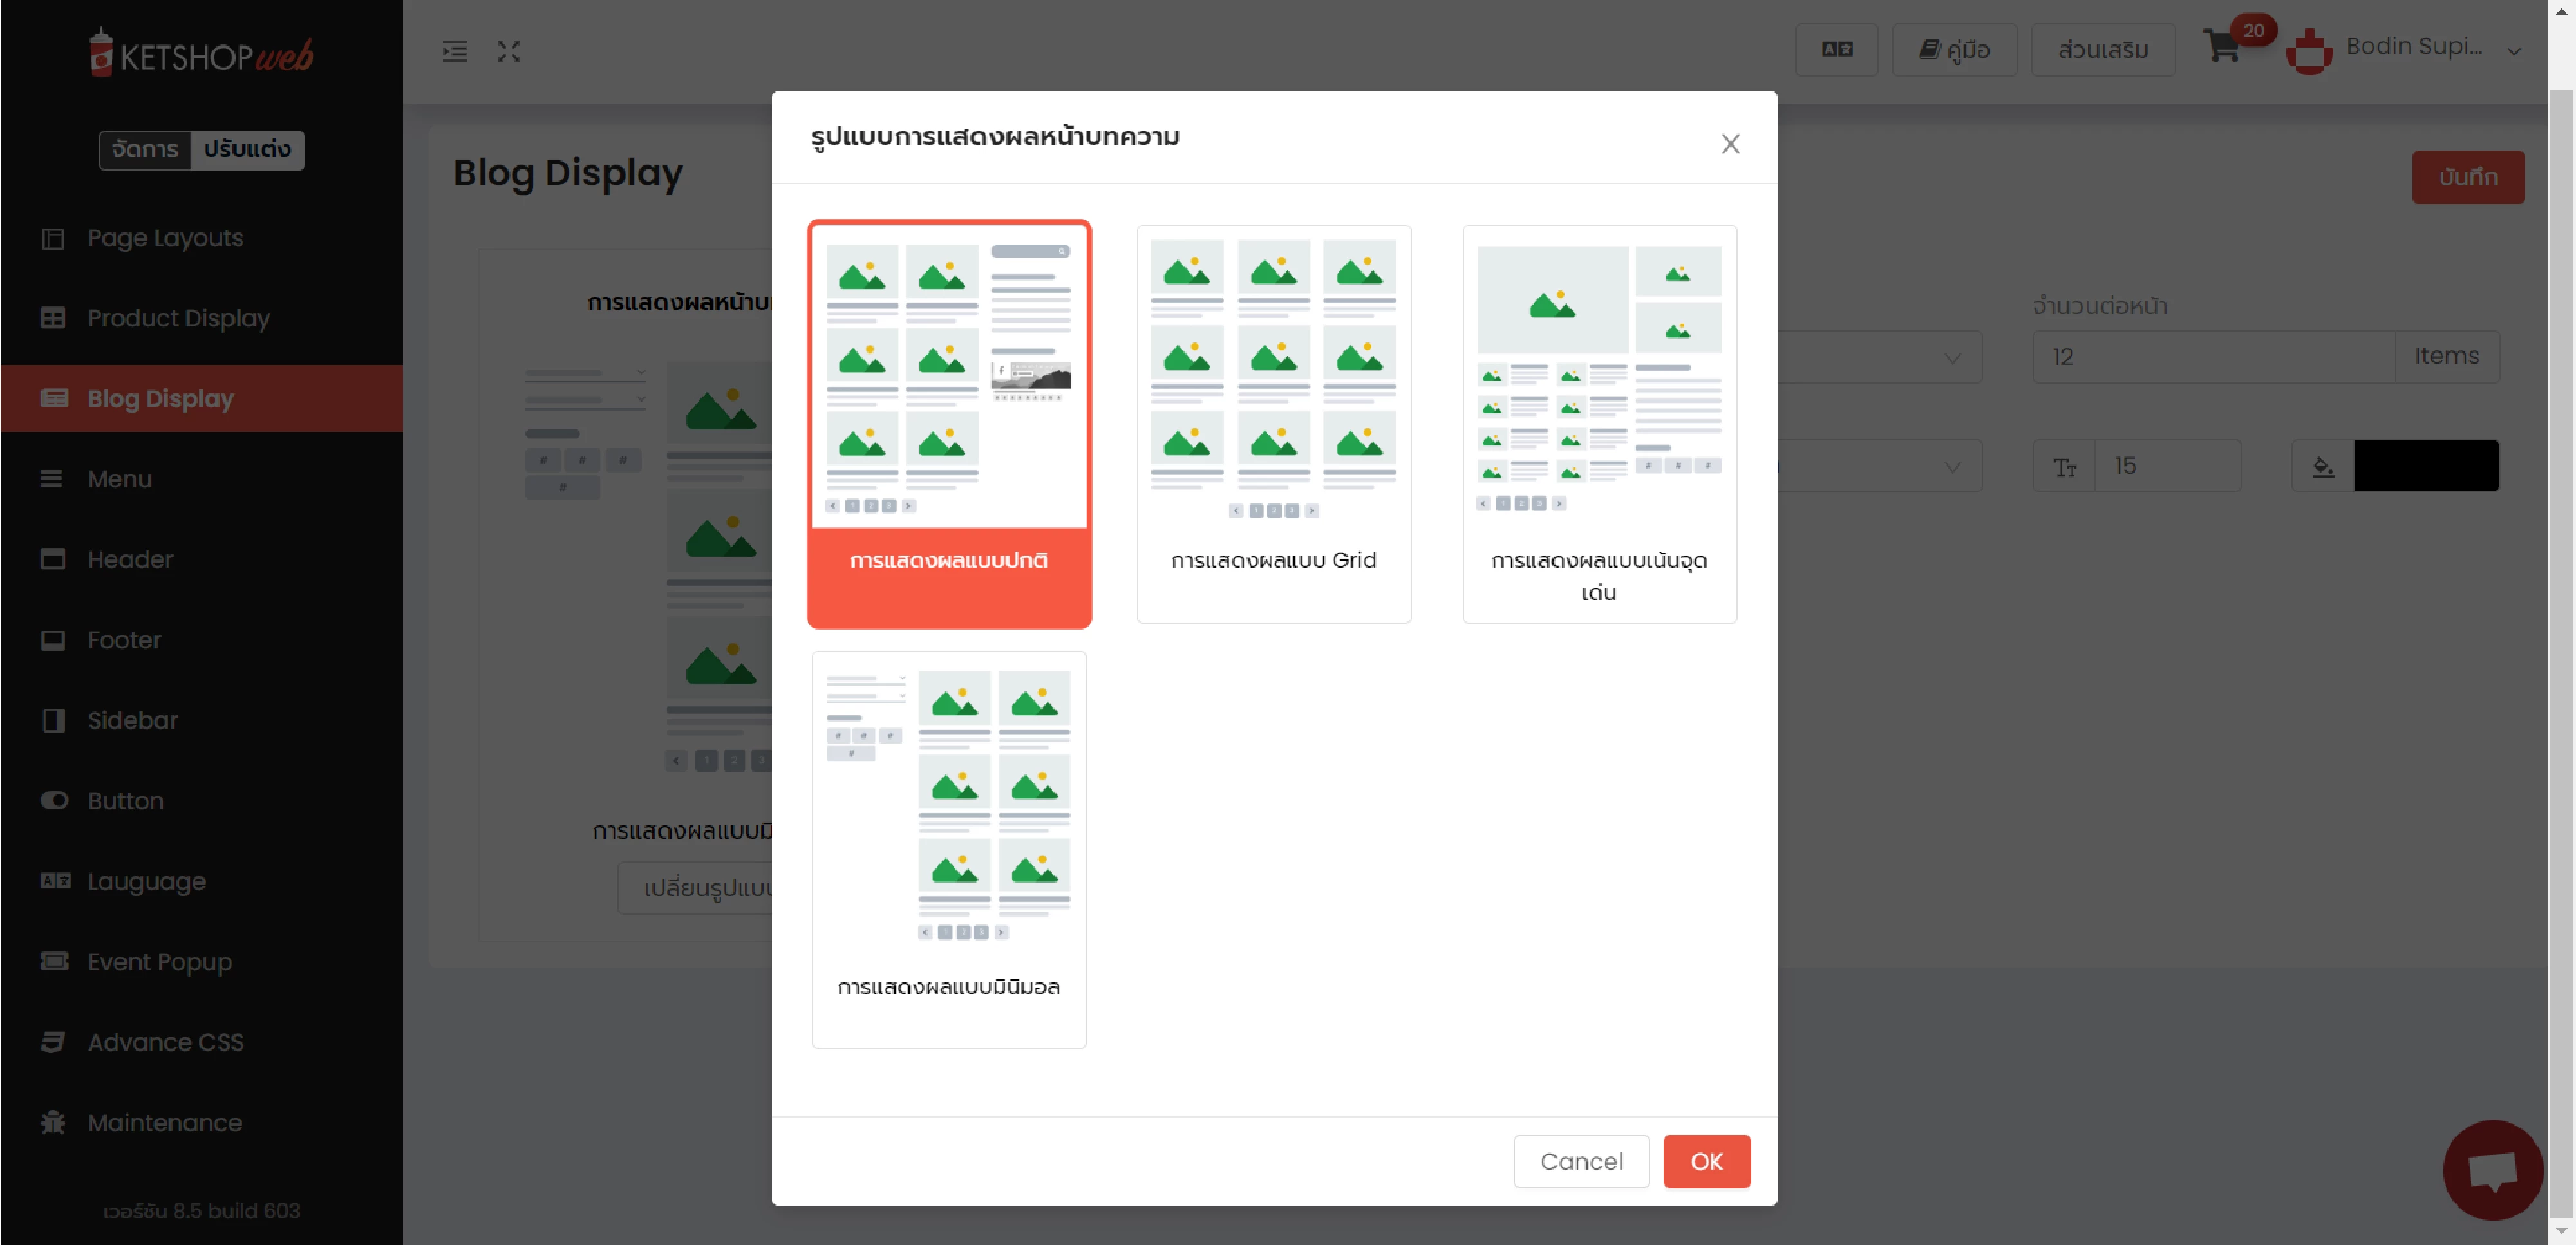Click the Menu hamburger sidebar icon
Image resolution: width=2576 pixels, height=1245 pixels.
[x=51, y=479]
